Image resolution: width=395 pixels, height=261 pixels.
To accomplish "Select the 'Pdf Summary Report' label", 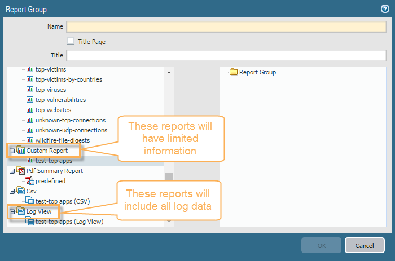I will (x=55, y=171).
